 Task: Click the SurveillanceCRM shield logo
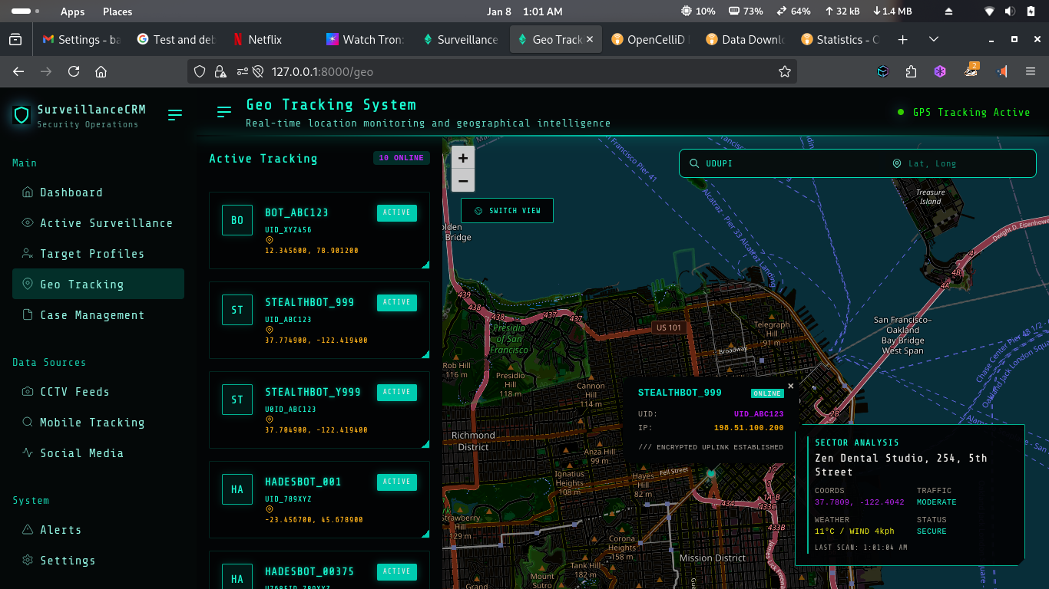click(x=22, y=115)
